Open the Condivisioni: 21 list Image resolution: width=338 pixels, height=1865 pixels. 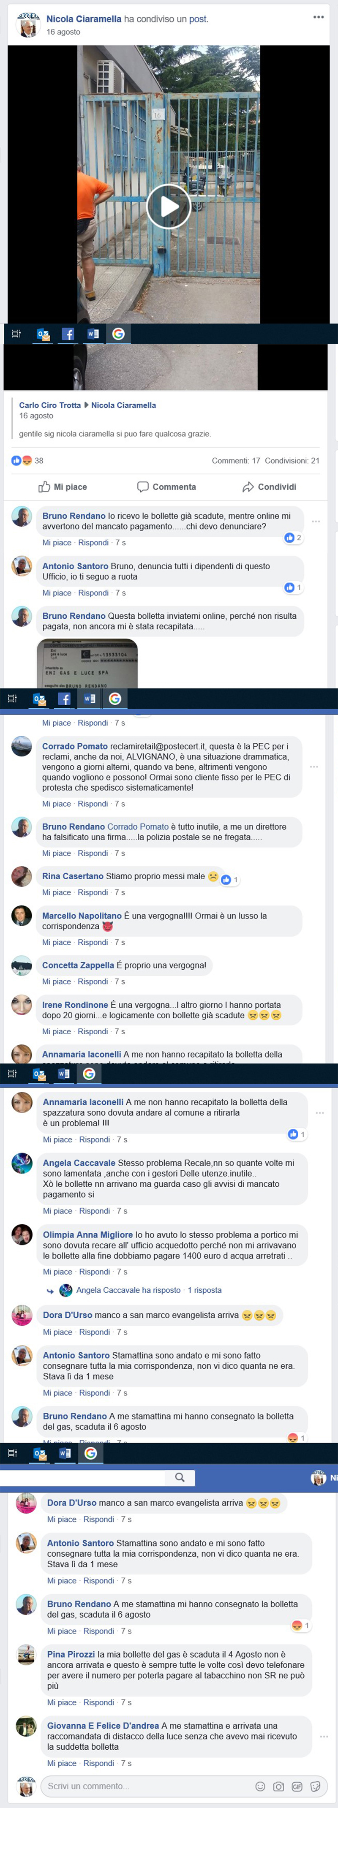point(292,460)
